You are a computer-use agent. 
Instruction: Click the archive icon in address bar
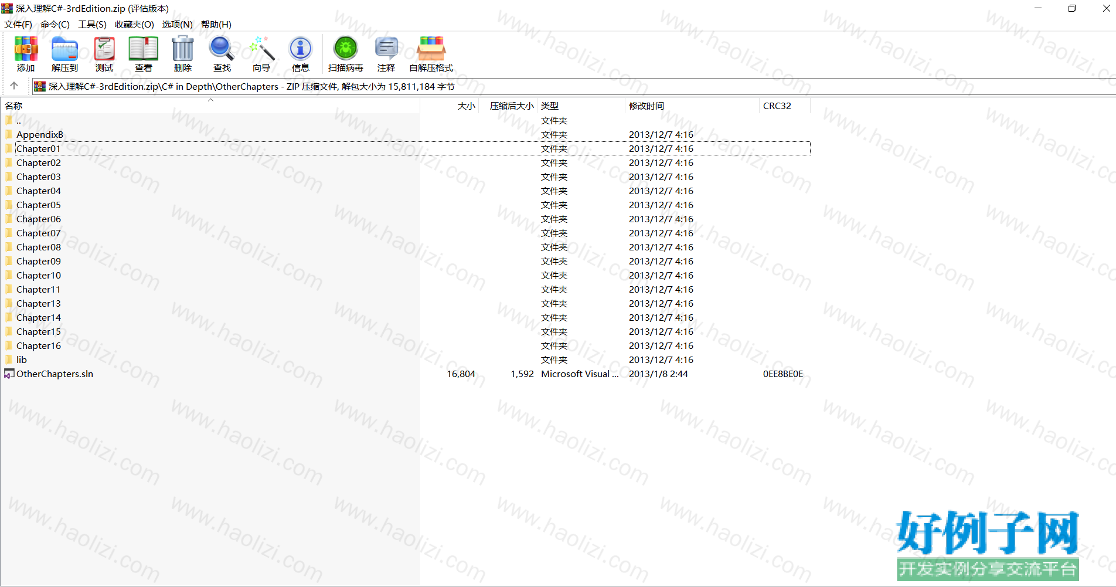point(39,86)
